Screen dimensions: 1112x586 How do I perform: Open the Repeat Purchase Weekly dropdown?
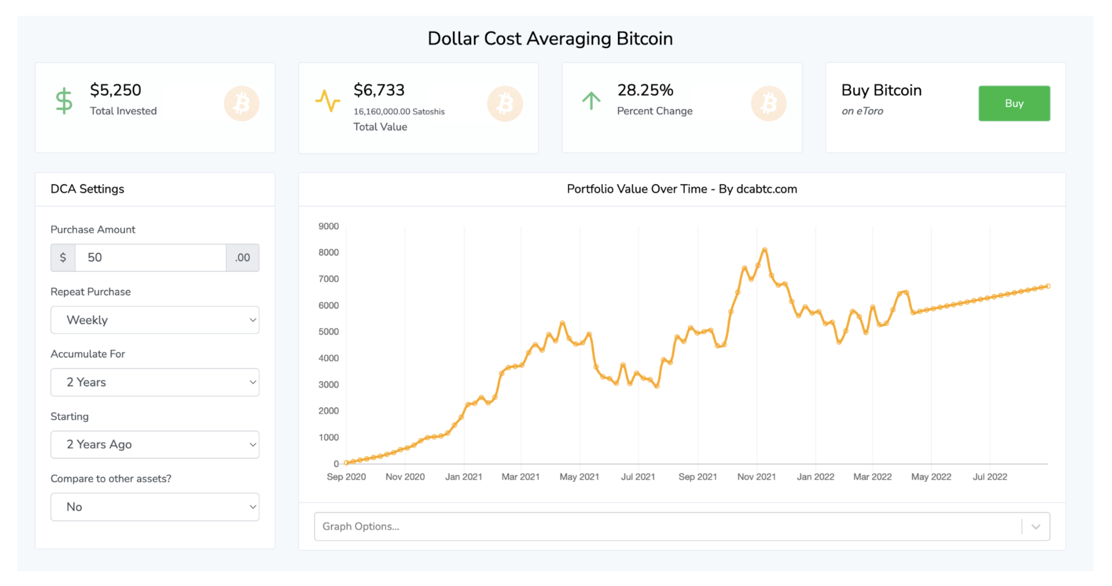[x=155, y=320]
